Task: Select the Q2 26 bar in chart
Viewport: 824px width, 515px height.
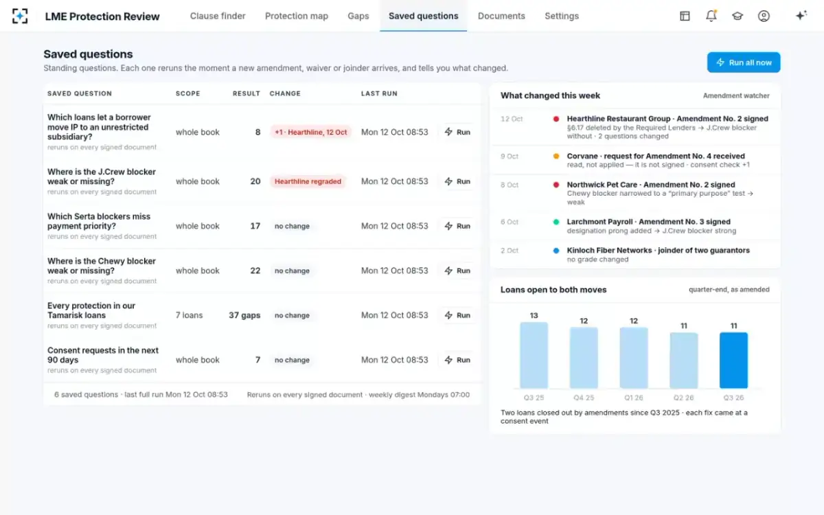Action: 684,360
